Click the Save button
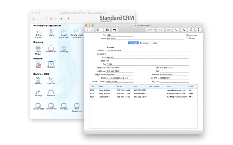This screenshot has width=233, height=145. [x=169, y=30]
